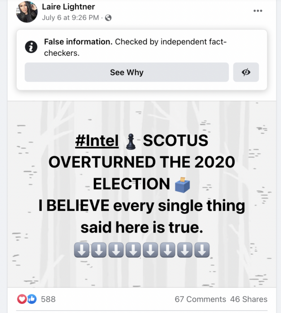Click the "False information." warning text
The image size is (281, 313).
click(x=78, y=42)
